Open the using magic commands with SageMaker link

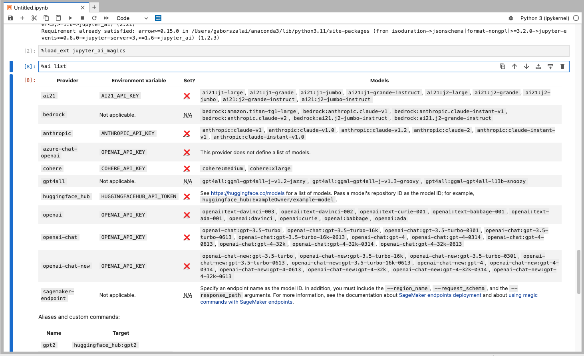pyautogui.click(x=369, y=298)
